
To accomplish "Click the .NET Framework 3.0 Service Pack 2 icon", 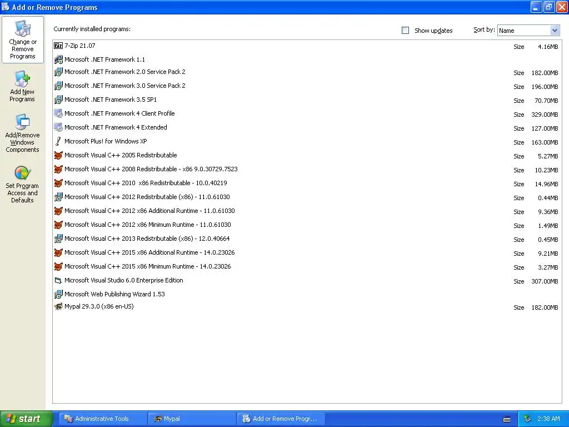I will 58,86.
